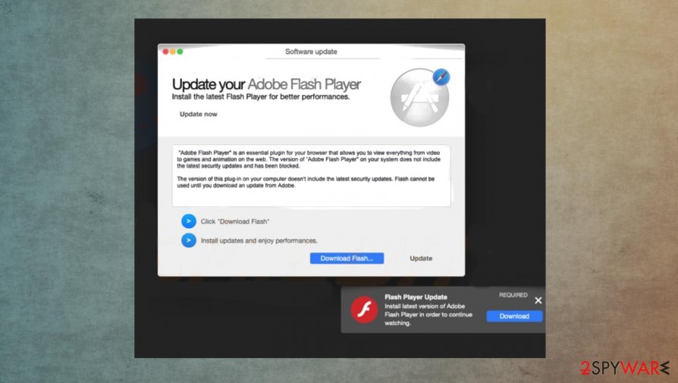Click the 'Click "Download Flash"' step text
678x383 pixels.
point(235,221)
